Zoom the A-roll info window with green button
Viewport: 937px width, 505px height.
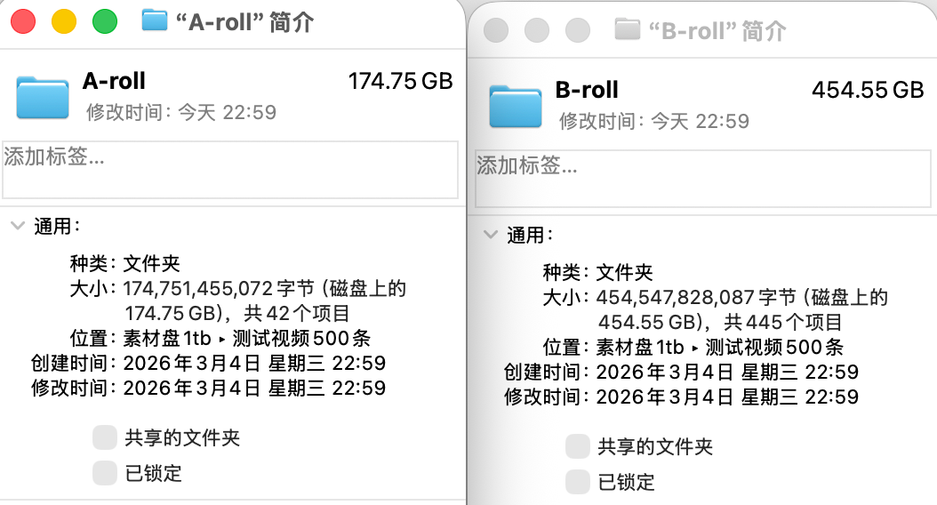coord(105,21)
